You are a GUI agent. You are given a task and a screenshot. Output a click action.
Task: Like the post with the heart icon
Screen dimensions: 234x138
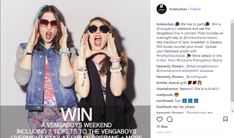click(x=159, y=119)
